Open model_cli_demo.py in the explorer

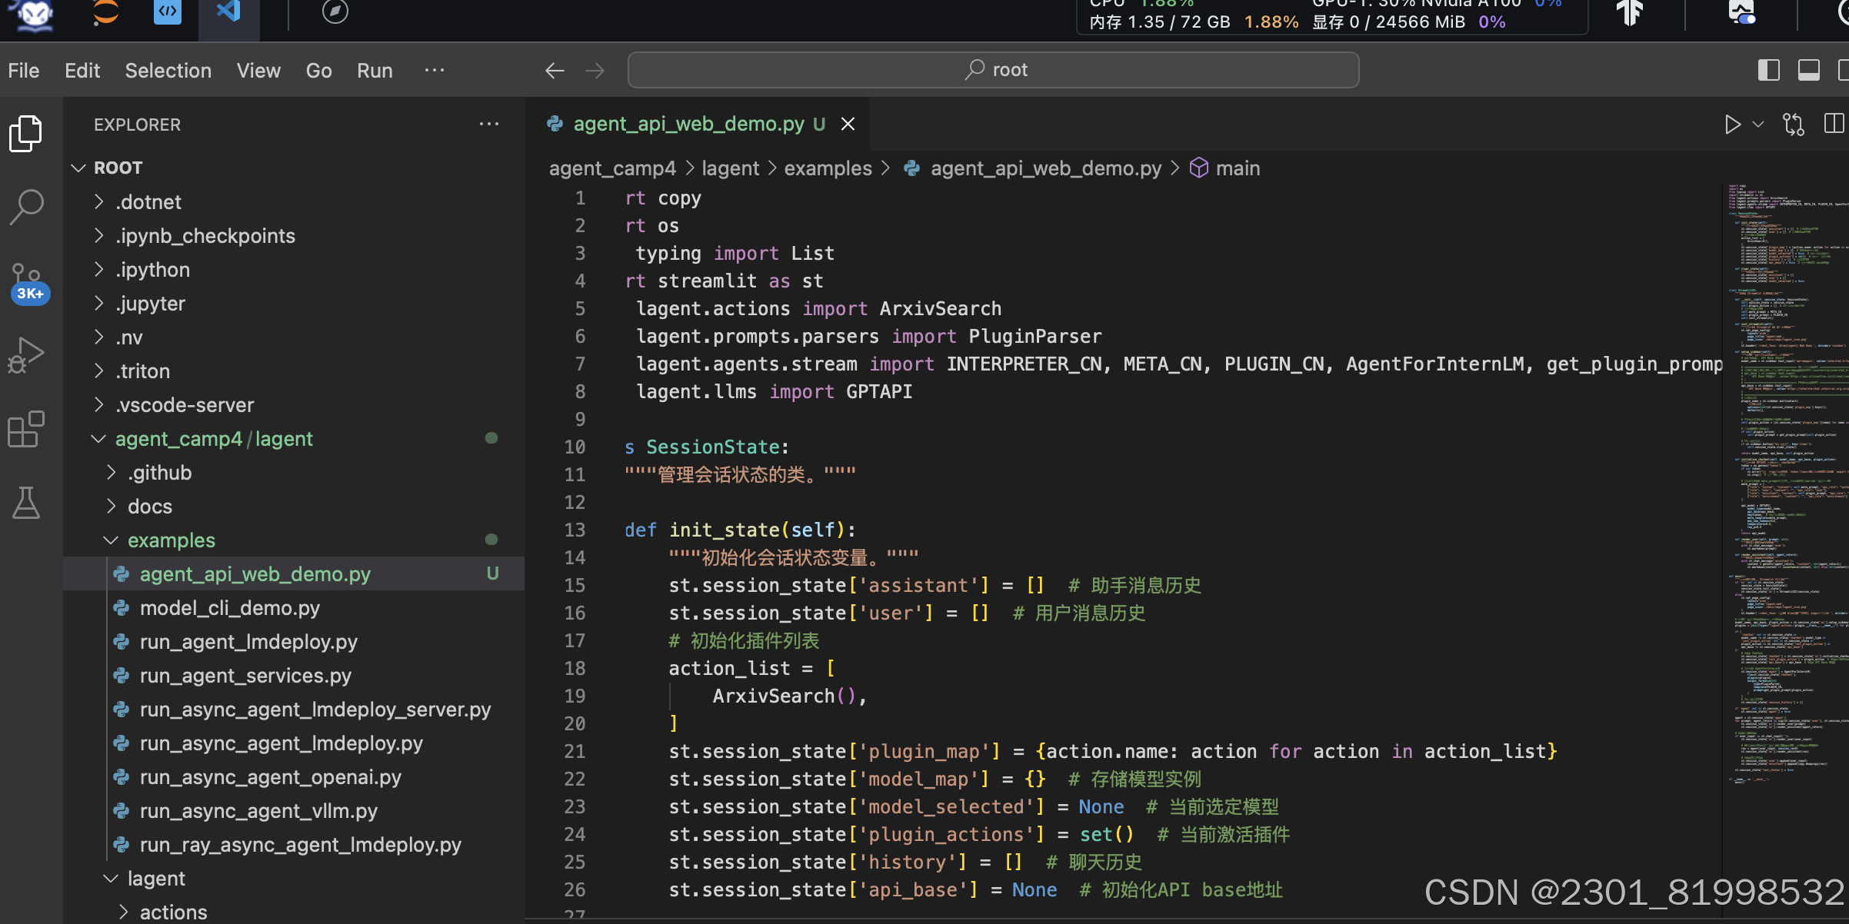(229, 608)
